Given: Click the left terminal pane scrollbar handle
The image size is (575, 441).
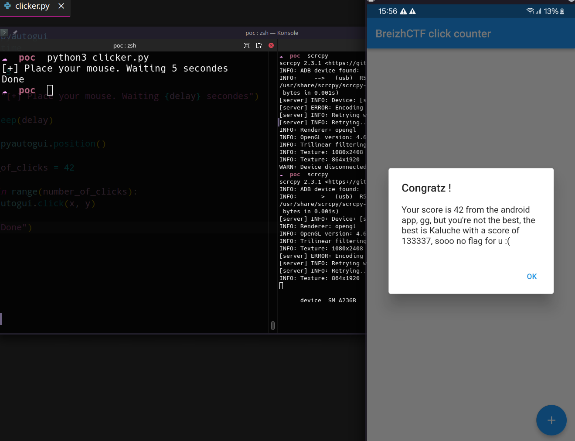Looking at the screenshot, I should coord(273,325).
